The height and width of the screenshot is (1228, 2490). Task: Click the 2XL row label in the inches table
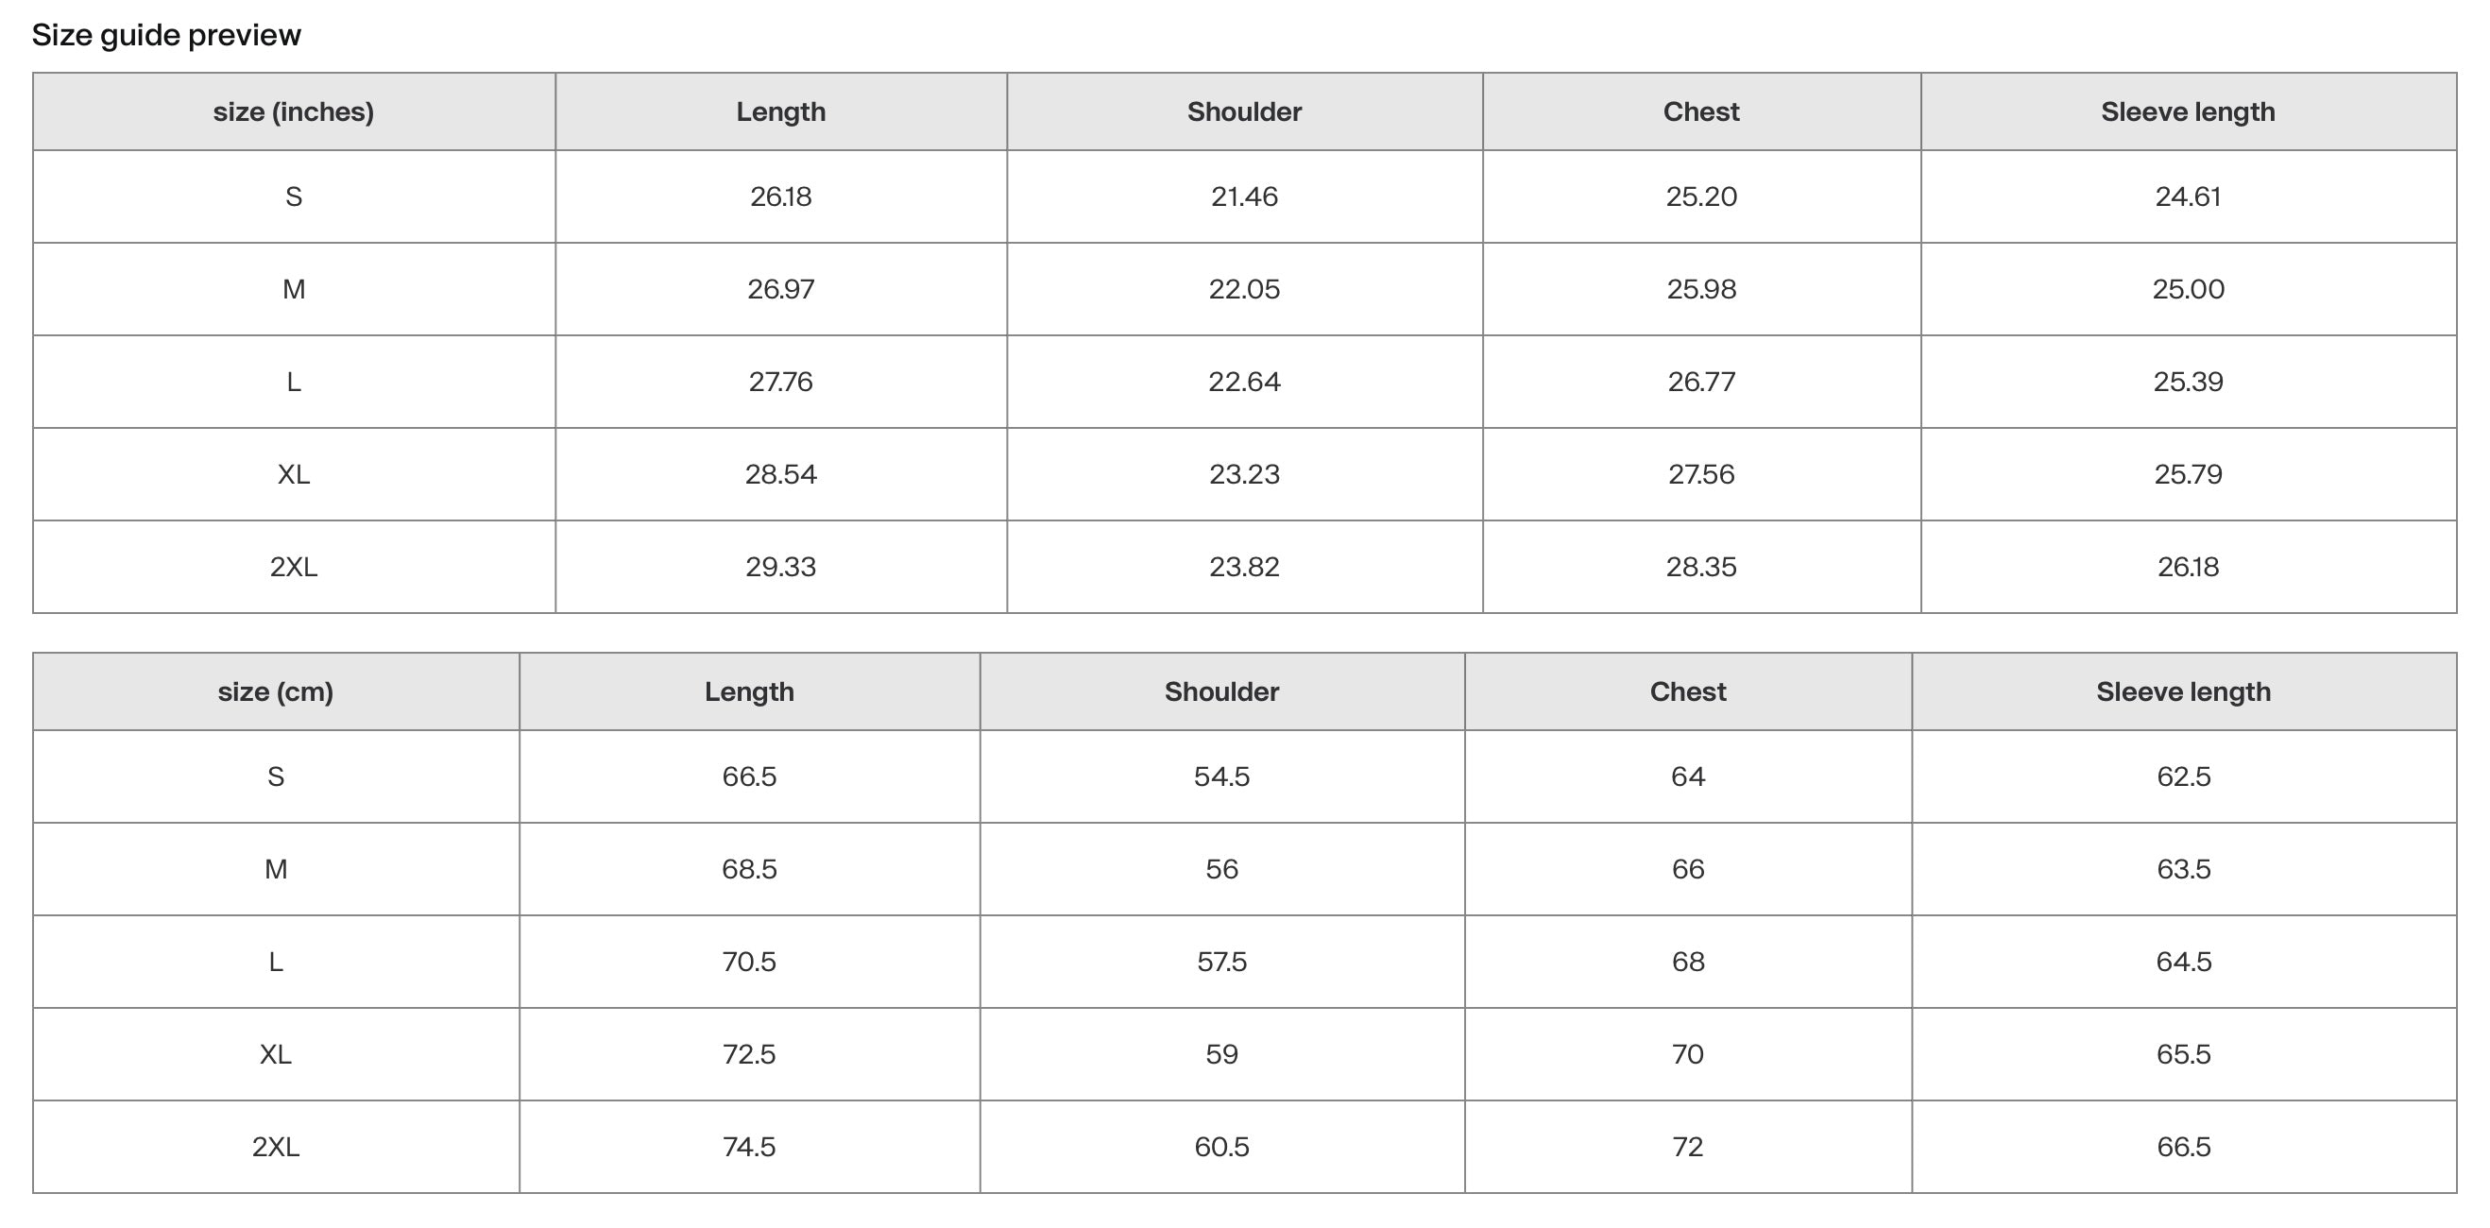tap(293, 567)
